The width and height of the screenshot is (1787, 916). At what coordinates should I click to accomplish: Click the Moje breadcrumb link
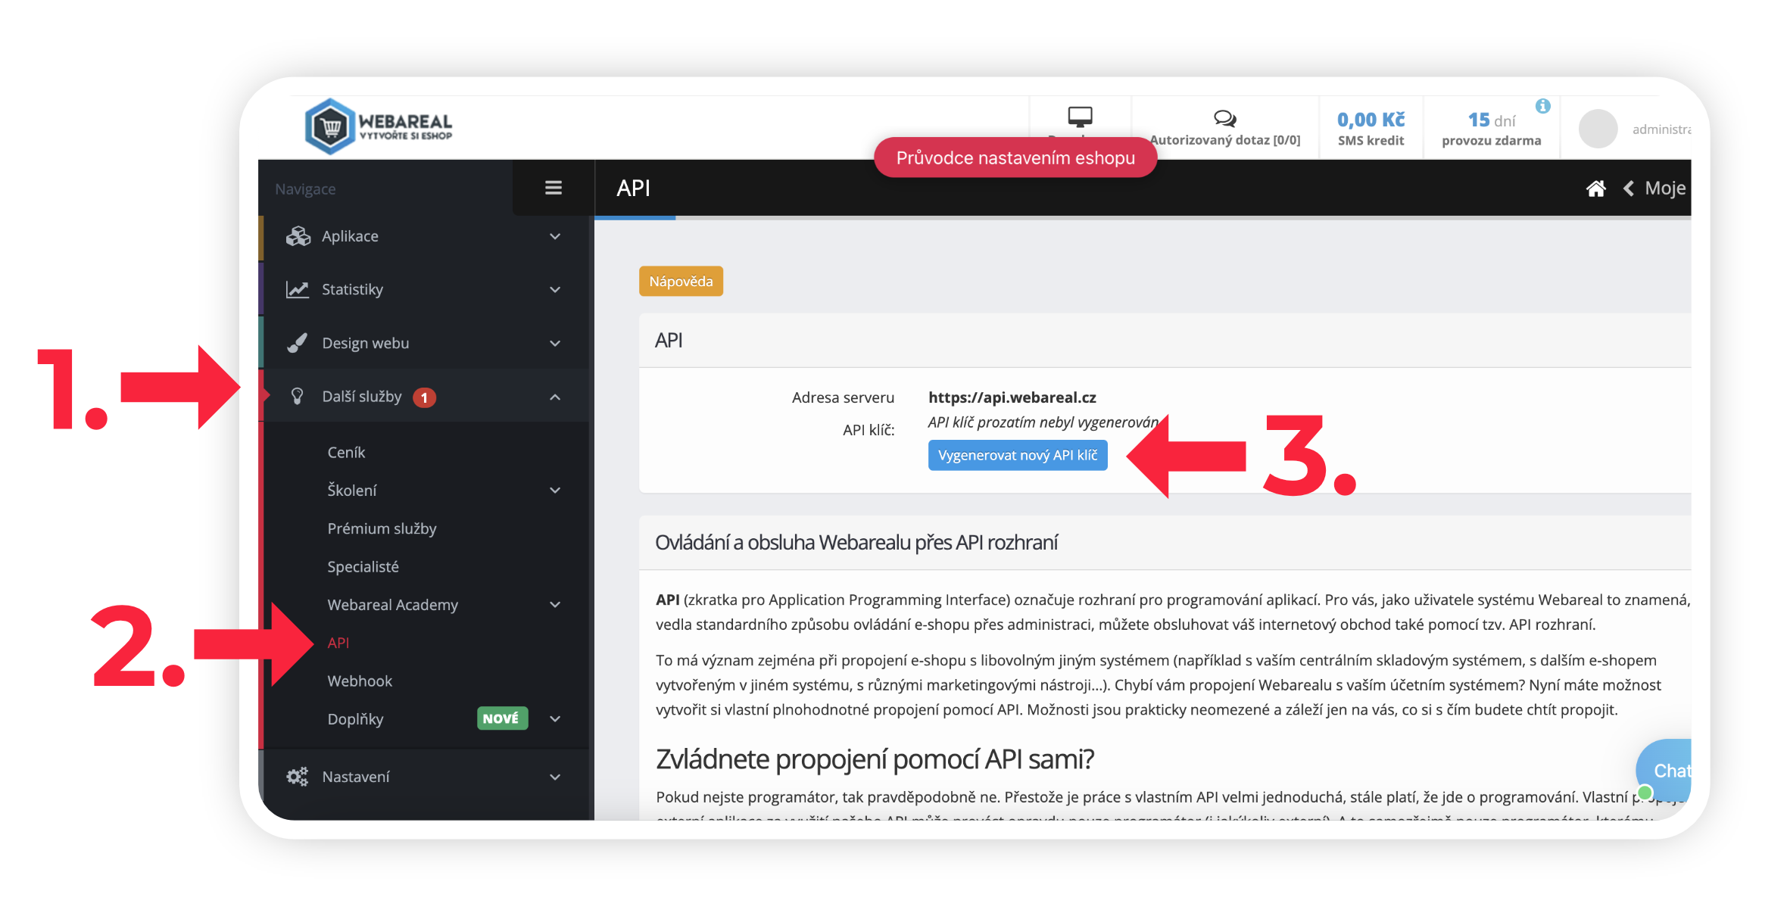1665,188
